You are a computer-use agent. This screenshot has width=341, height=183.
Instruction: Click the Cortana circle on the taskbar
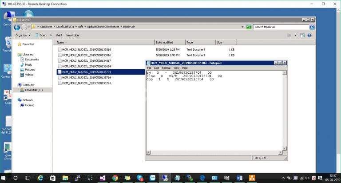pyautogui.click(x=16, y=178)
